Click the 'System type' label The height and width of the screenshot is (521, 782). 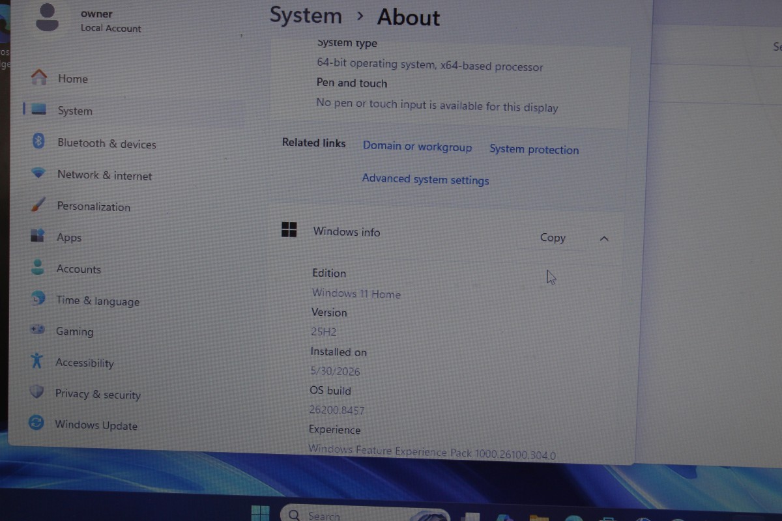click(x=347, y=43)
